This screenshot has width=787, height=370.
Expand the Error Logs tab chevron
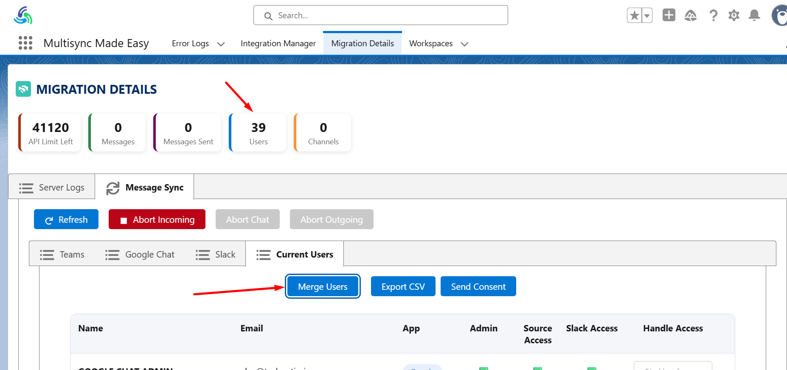(221, 44)
